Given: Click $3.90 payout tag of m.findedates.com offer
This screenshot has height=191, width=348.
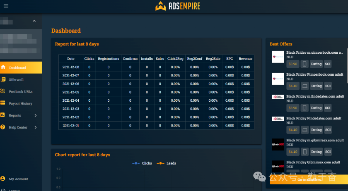Looking at the screenshot, I should coord(293,108).
